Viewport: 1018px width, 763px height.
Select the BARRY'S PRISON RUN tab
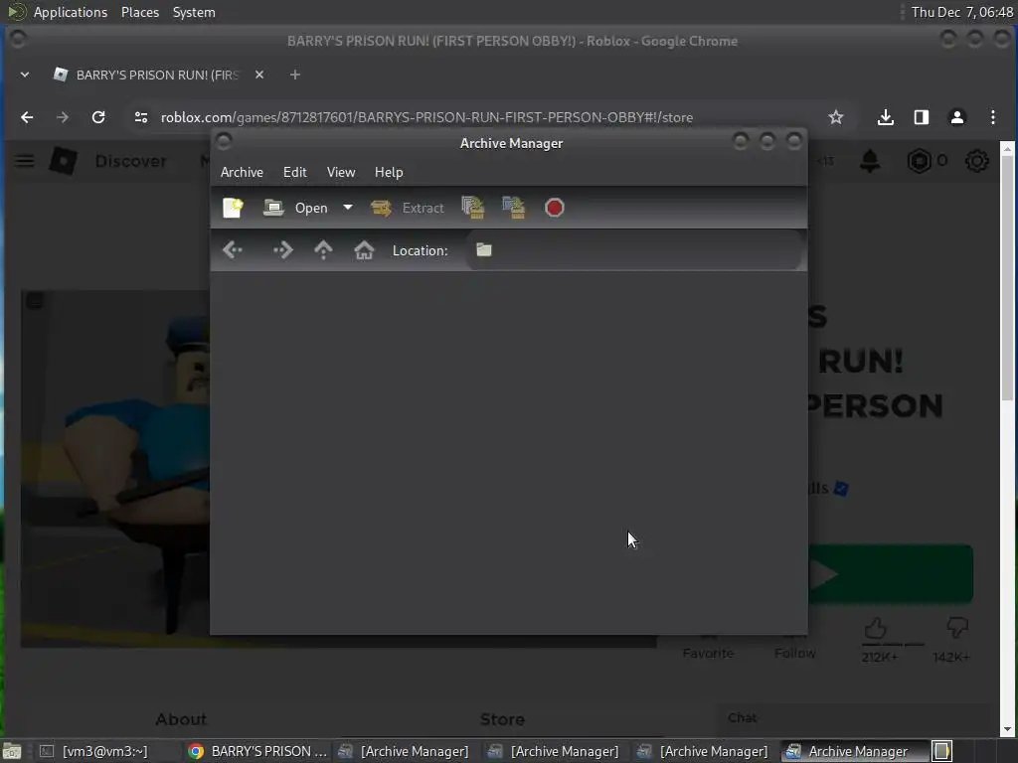tap(159, 75)
